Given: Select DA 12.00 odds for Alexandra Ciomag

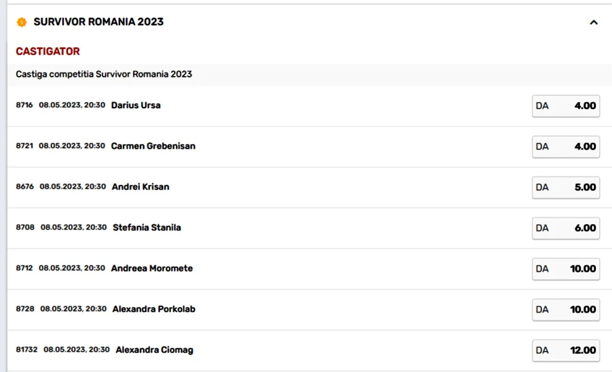Looking at the screenshot, I should tap(565, 350).
